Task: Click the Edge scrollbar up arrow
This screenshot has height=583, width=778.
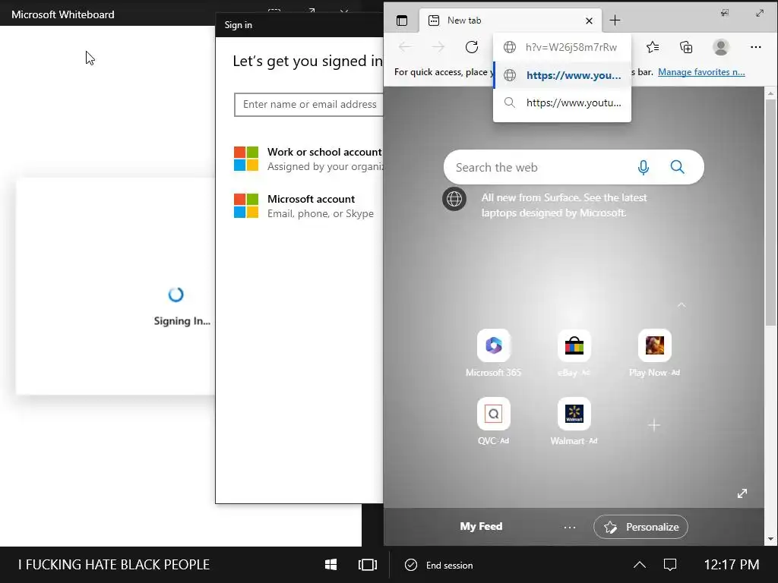Action: click(x=770, y=93)
